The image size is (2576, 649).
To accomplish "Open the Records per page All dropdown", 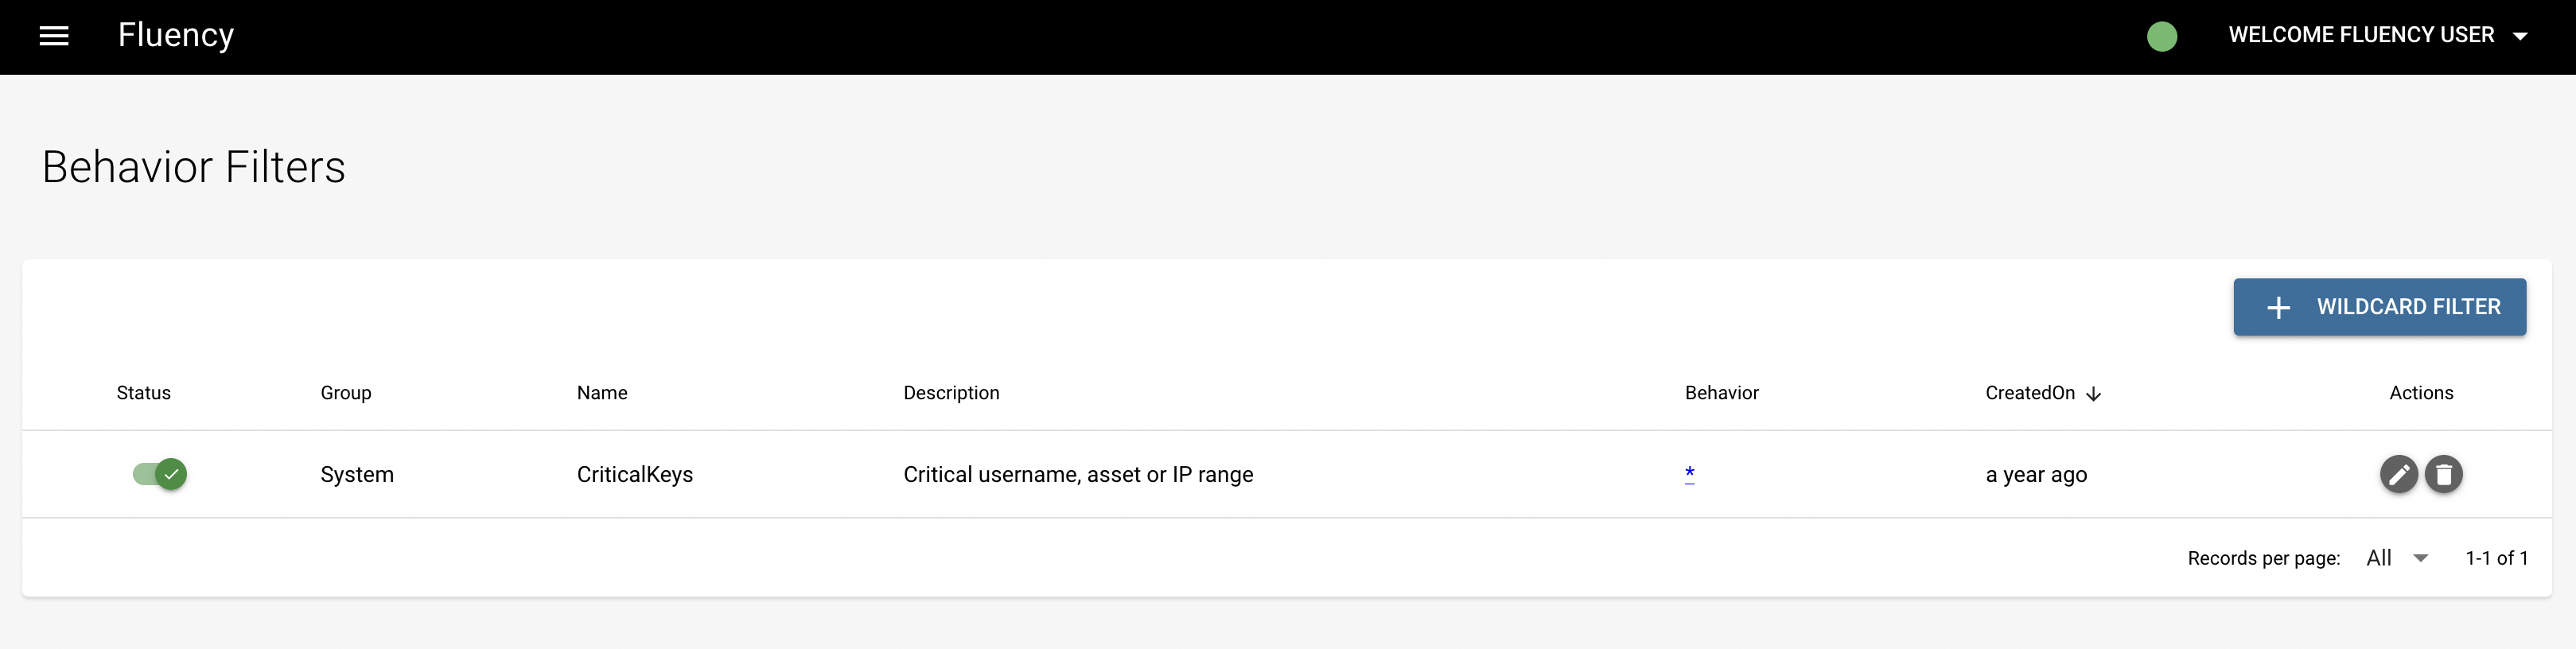I will point(2397,558).
